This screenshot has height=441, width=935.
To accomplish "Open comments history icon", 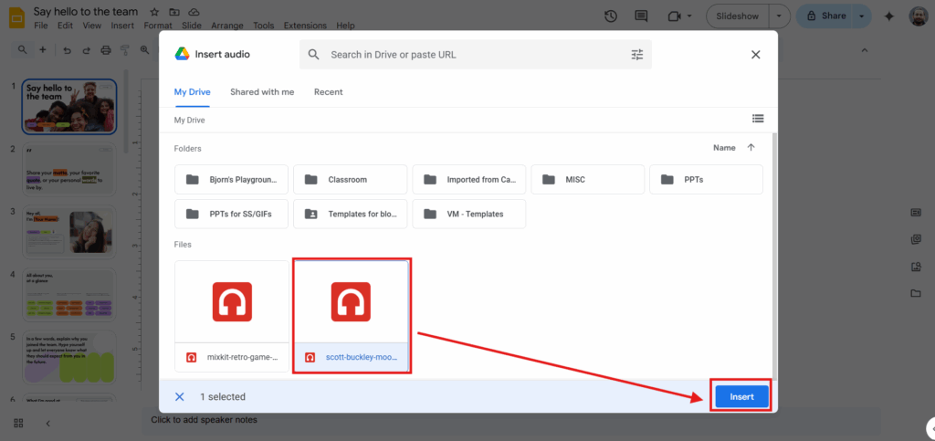I will [641, 16].
